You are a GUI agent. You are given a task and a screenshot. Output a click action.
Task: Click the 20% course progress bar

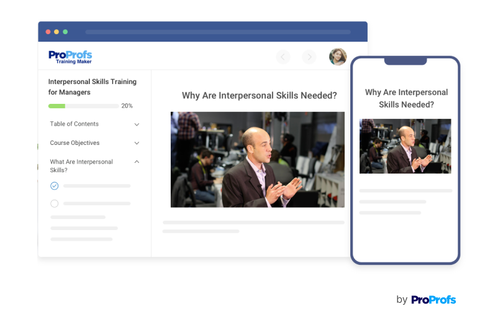click(x=83, y=106)
